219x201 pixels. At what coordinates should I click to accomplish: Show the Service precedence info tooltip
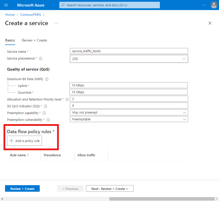[40, 58]
